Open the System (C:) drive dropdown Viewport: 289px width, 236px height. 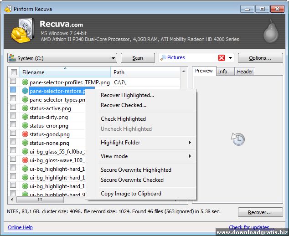tap(62, 58)
